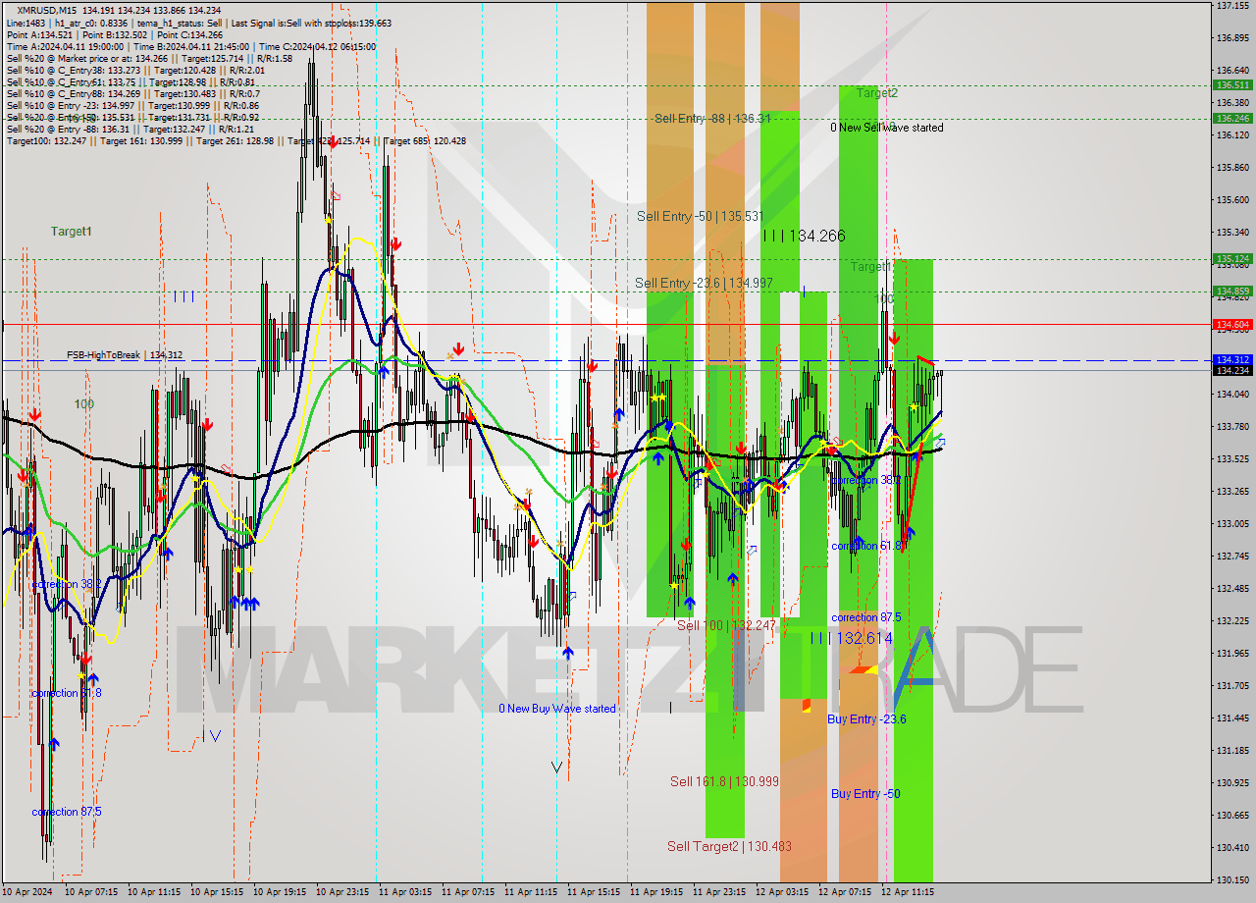Click the 'Target2' label on the chart
The height and width of the screenshot is (903, 1256).
point(876,93)
